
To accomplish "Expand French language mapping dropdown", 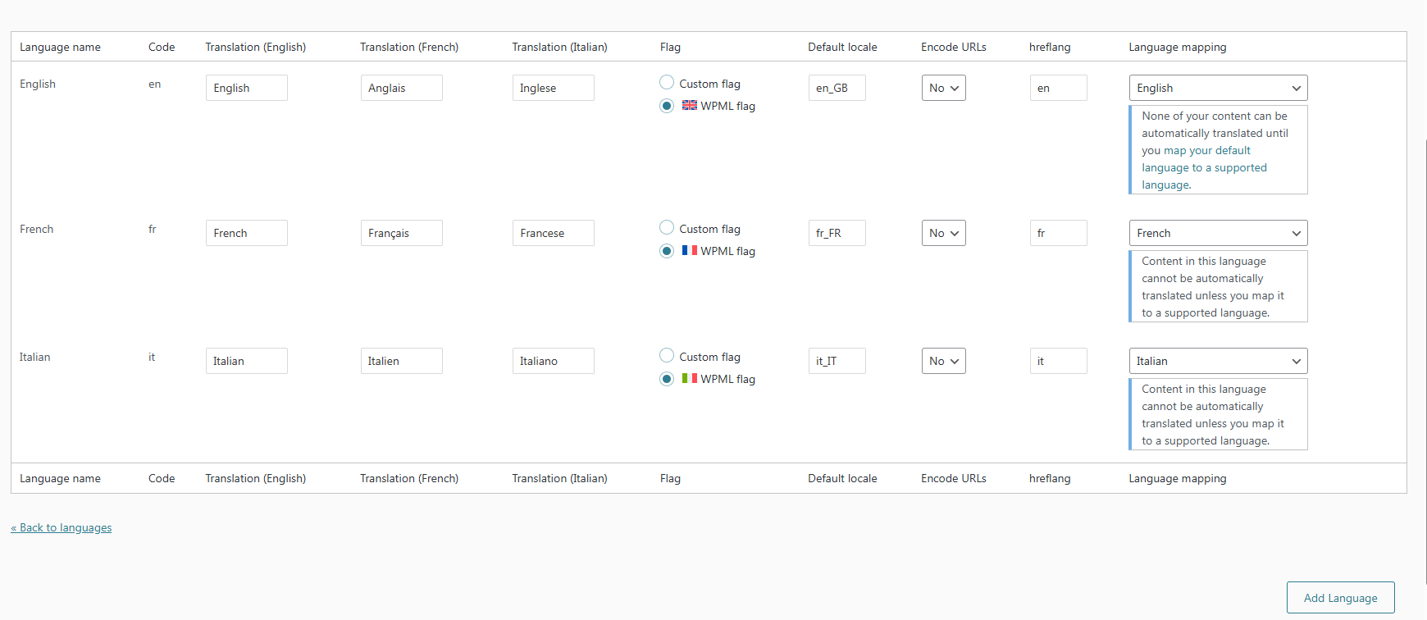I will (x=1218, y=233).
